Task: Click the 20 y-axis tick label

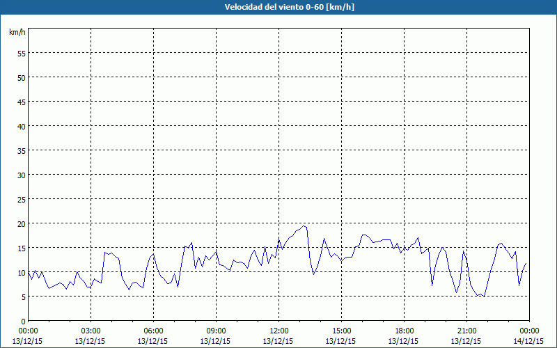Action: pos(22,223)
